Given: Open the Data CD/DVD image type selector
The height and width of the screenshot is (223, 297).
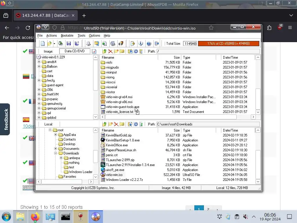Looking at the screenshot, I should [75, 51].
